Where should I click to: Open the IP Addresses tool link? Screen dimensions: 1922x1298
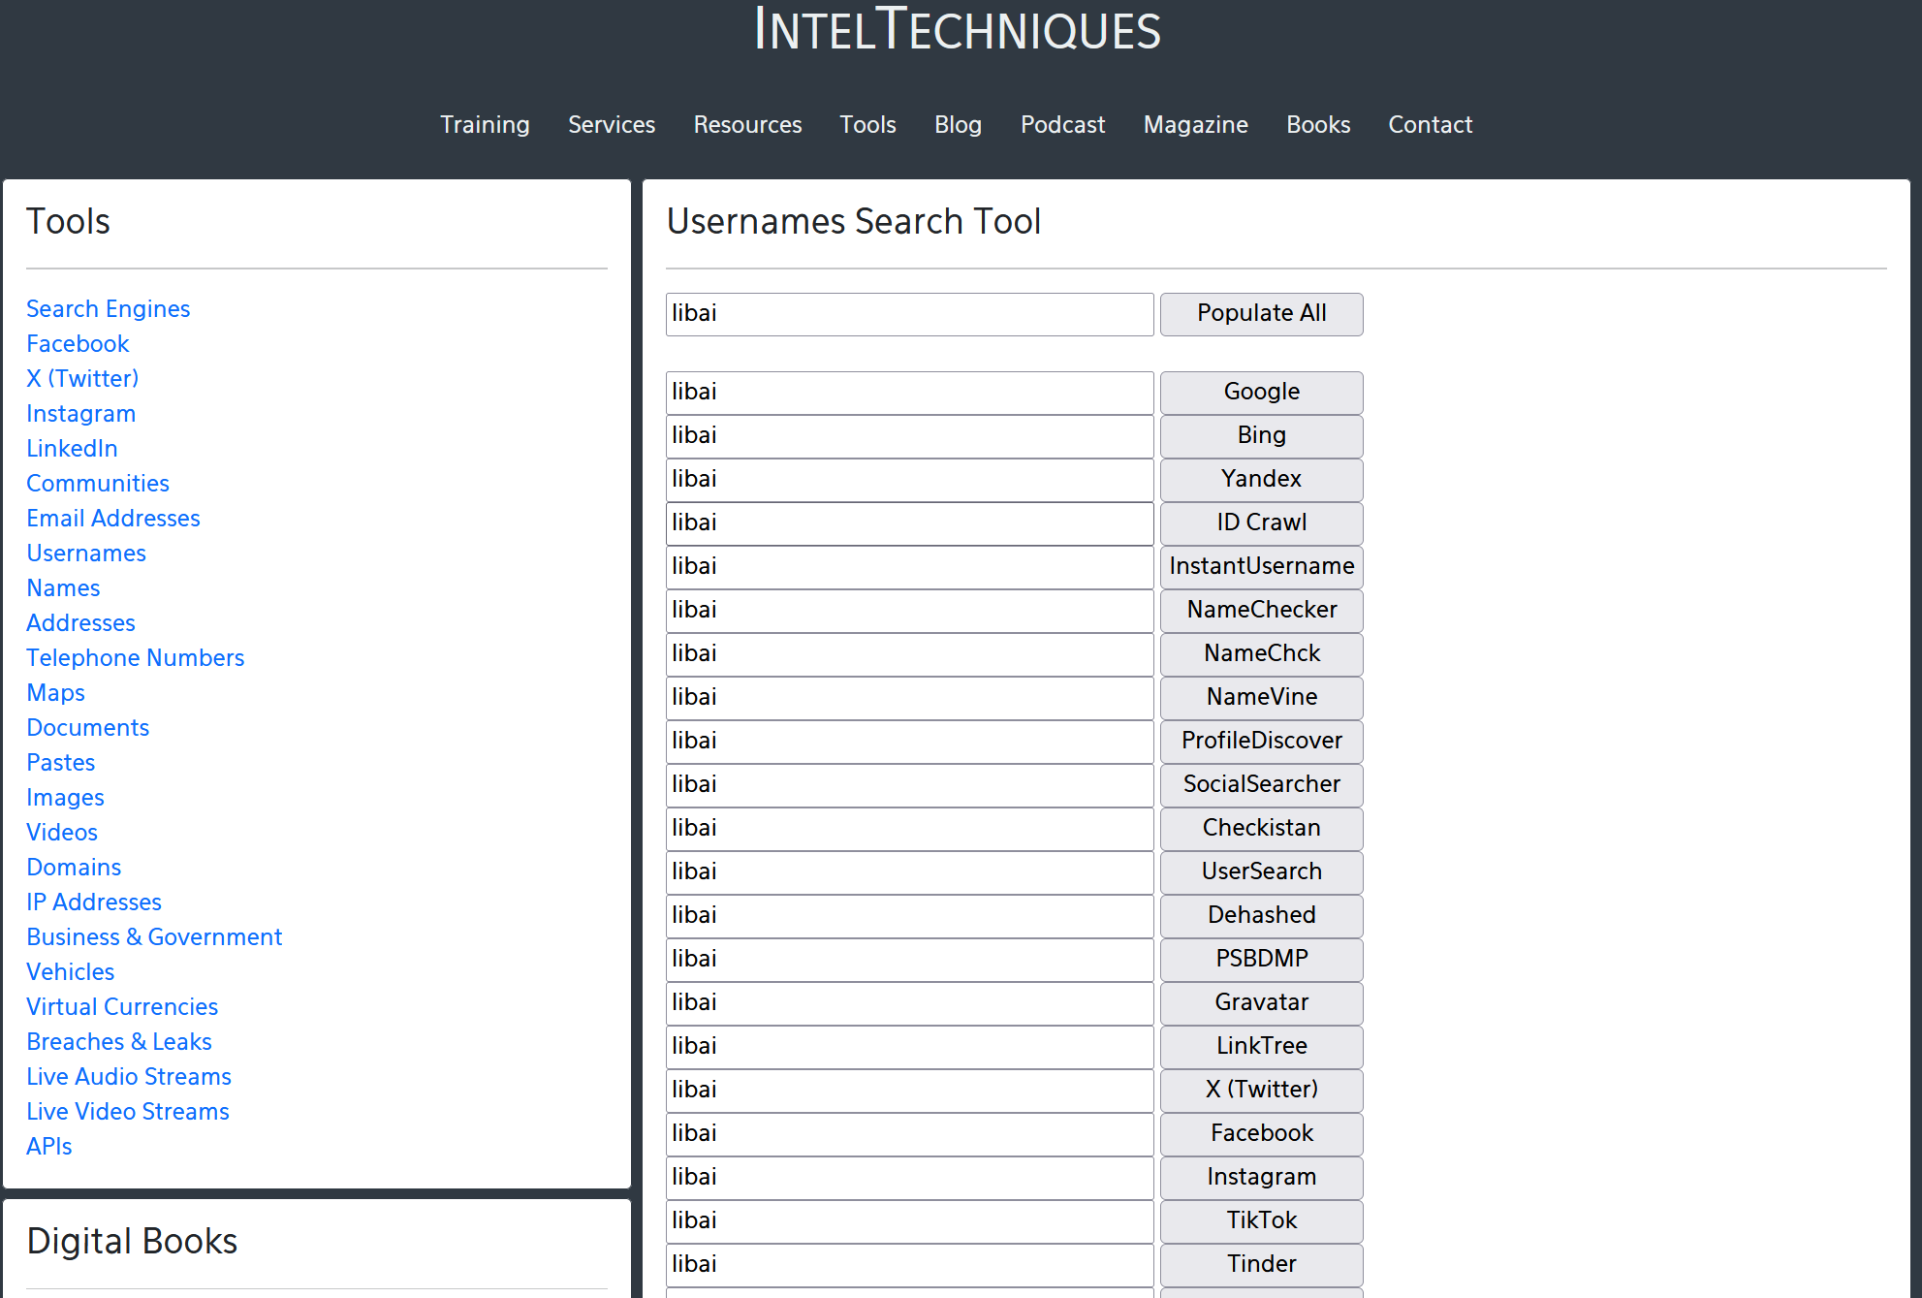tap(94, 902)
